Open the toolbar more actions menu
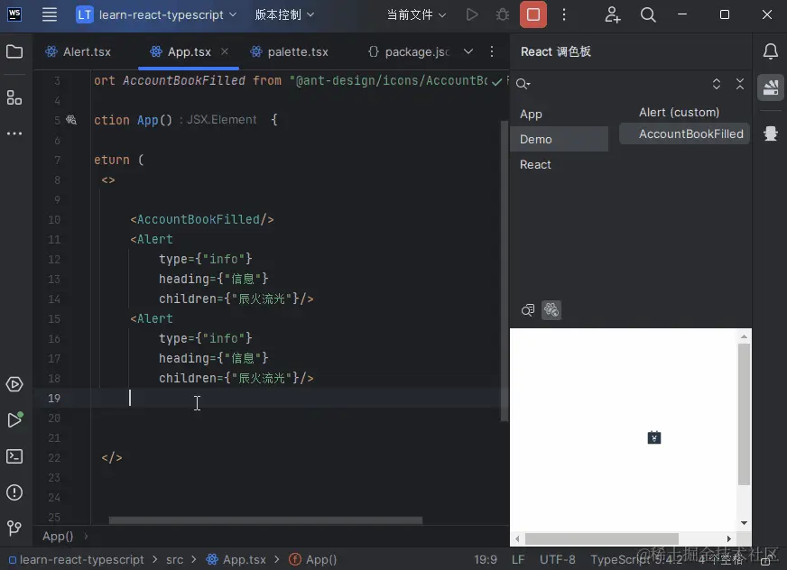Viewport: 787px width, 570px height. point(564,14)
